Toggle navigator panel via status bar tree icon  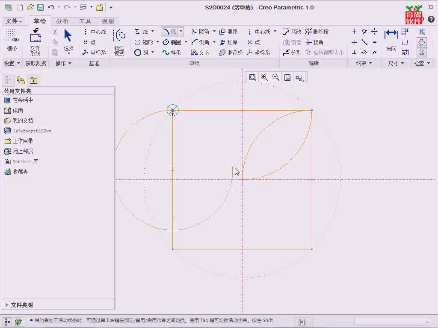pos(8,322)
